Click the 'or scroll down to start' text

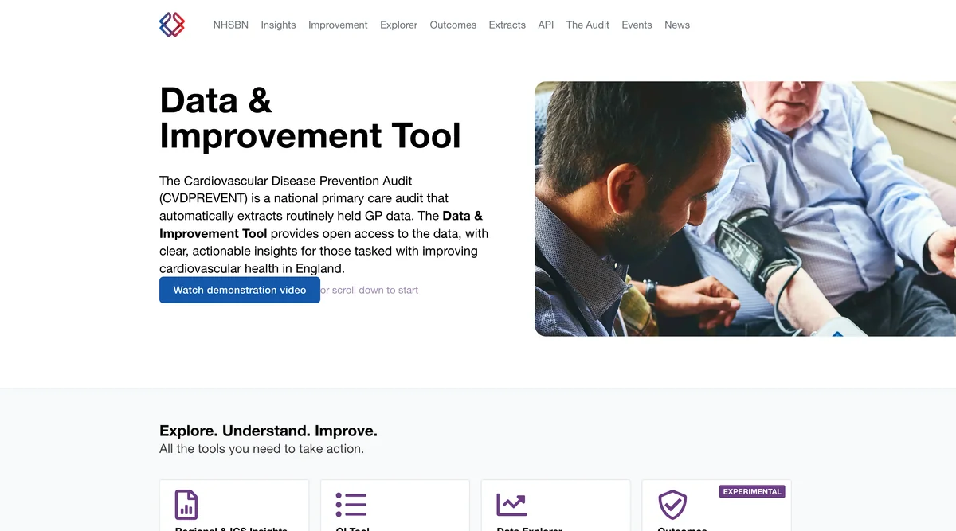coord(370,290)
